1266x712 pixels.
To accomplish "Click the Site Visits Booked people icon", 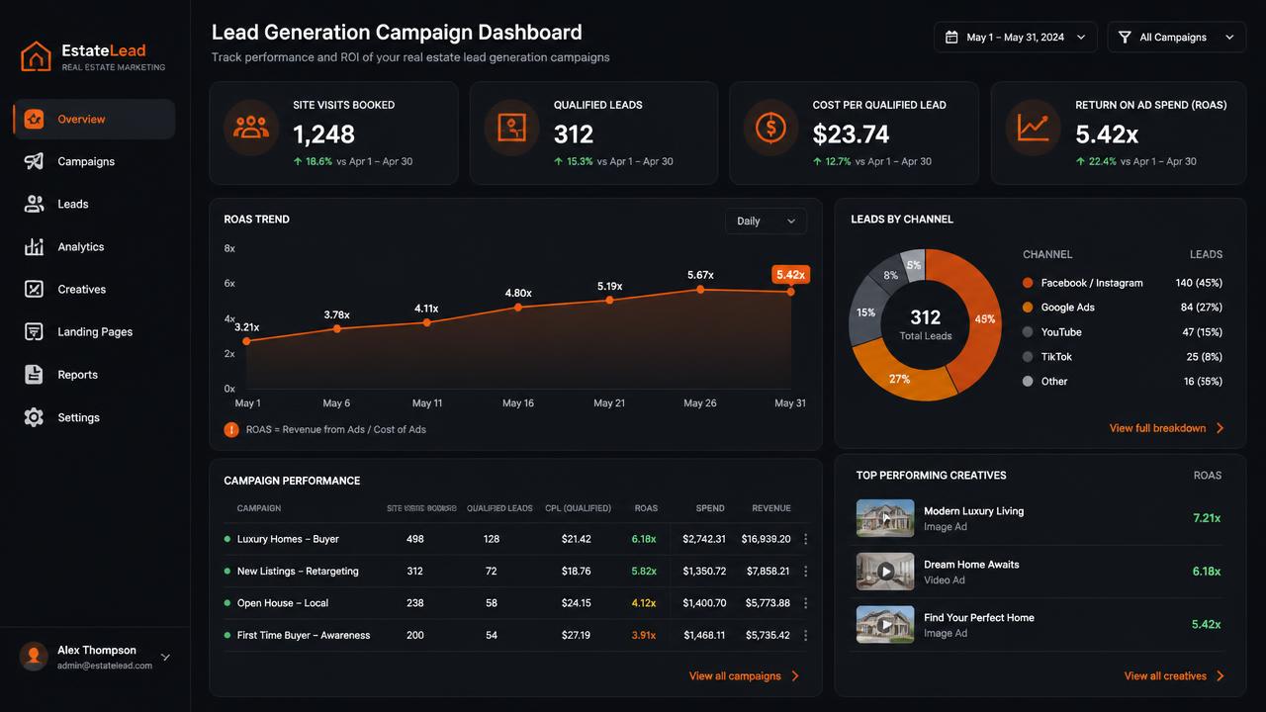I will (251, 128).
